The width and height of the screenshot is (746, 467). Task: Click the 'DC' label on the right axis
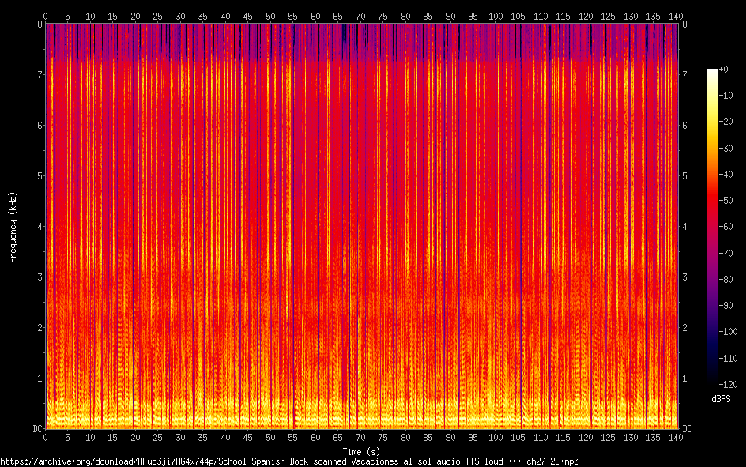point(687,429)
